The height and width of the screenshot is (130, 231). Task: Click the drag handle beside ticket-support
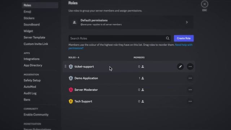[65, 66]
